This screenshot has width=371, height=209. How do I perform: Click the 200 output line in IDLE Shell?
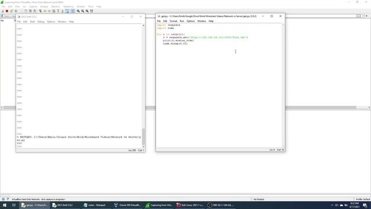(19, 143)
